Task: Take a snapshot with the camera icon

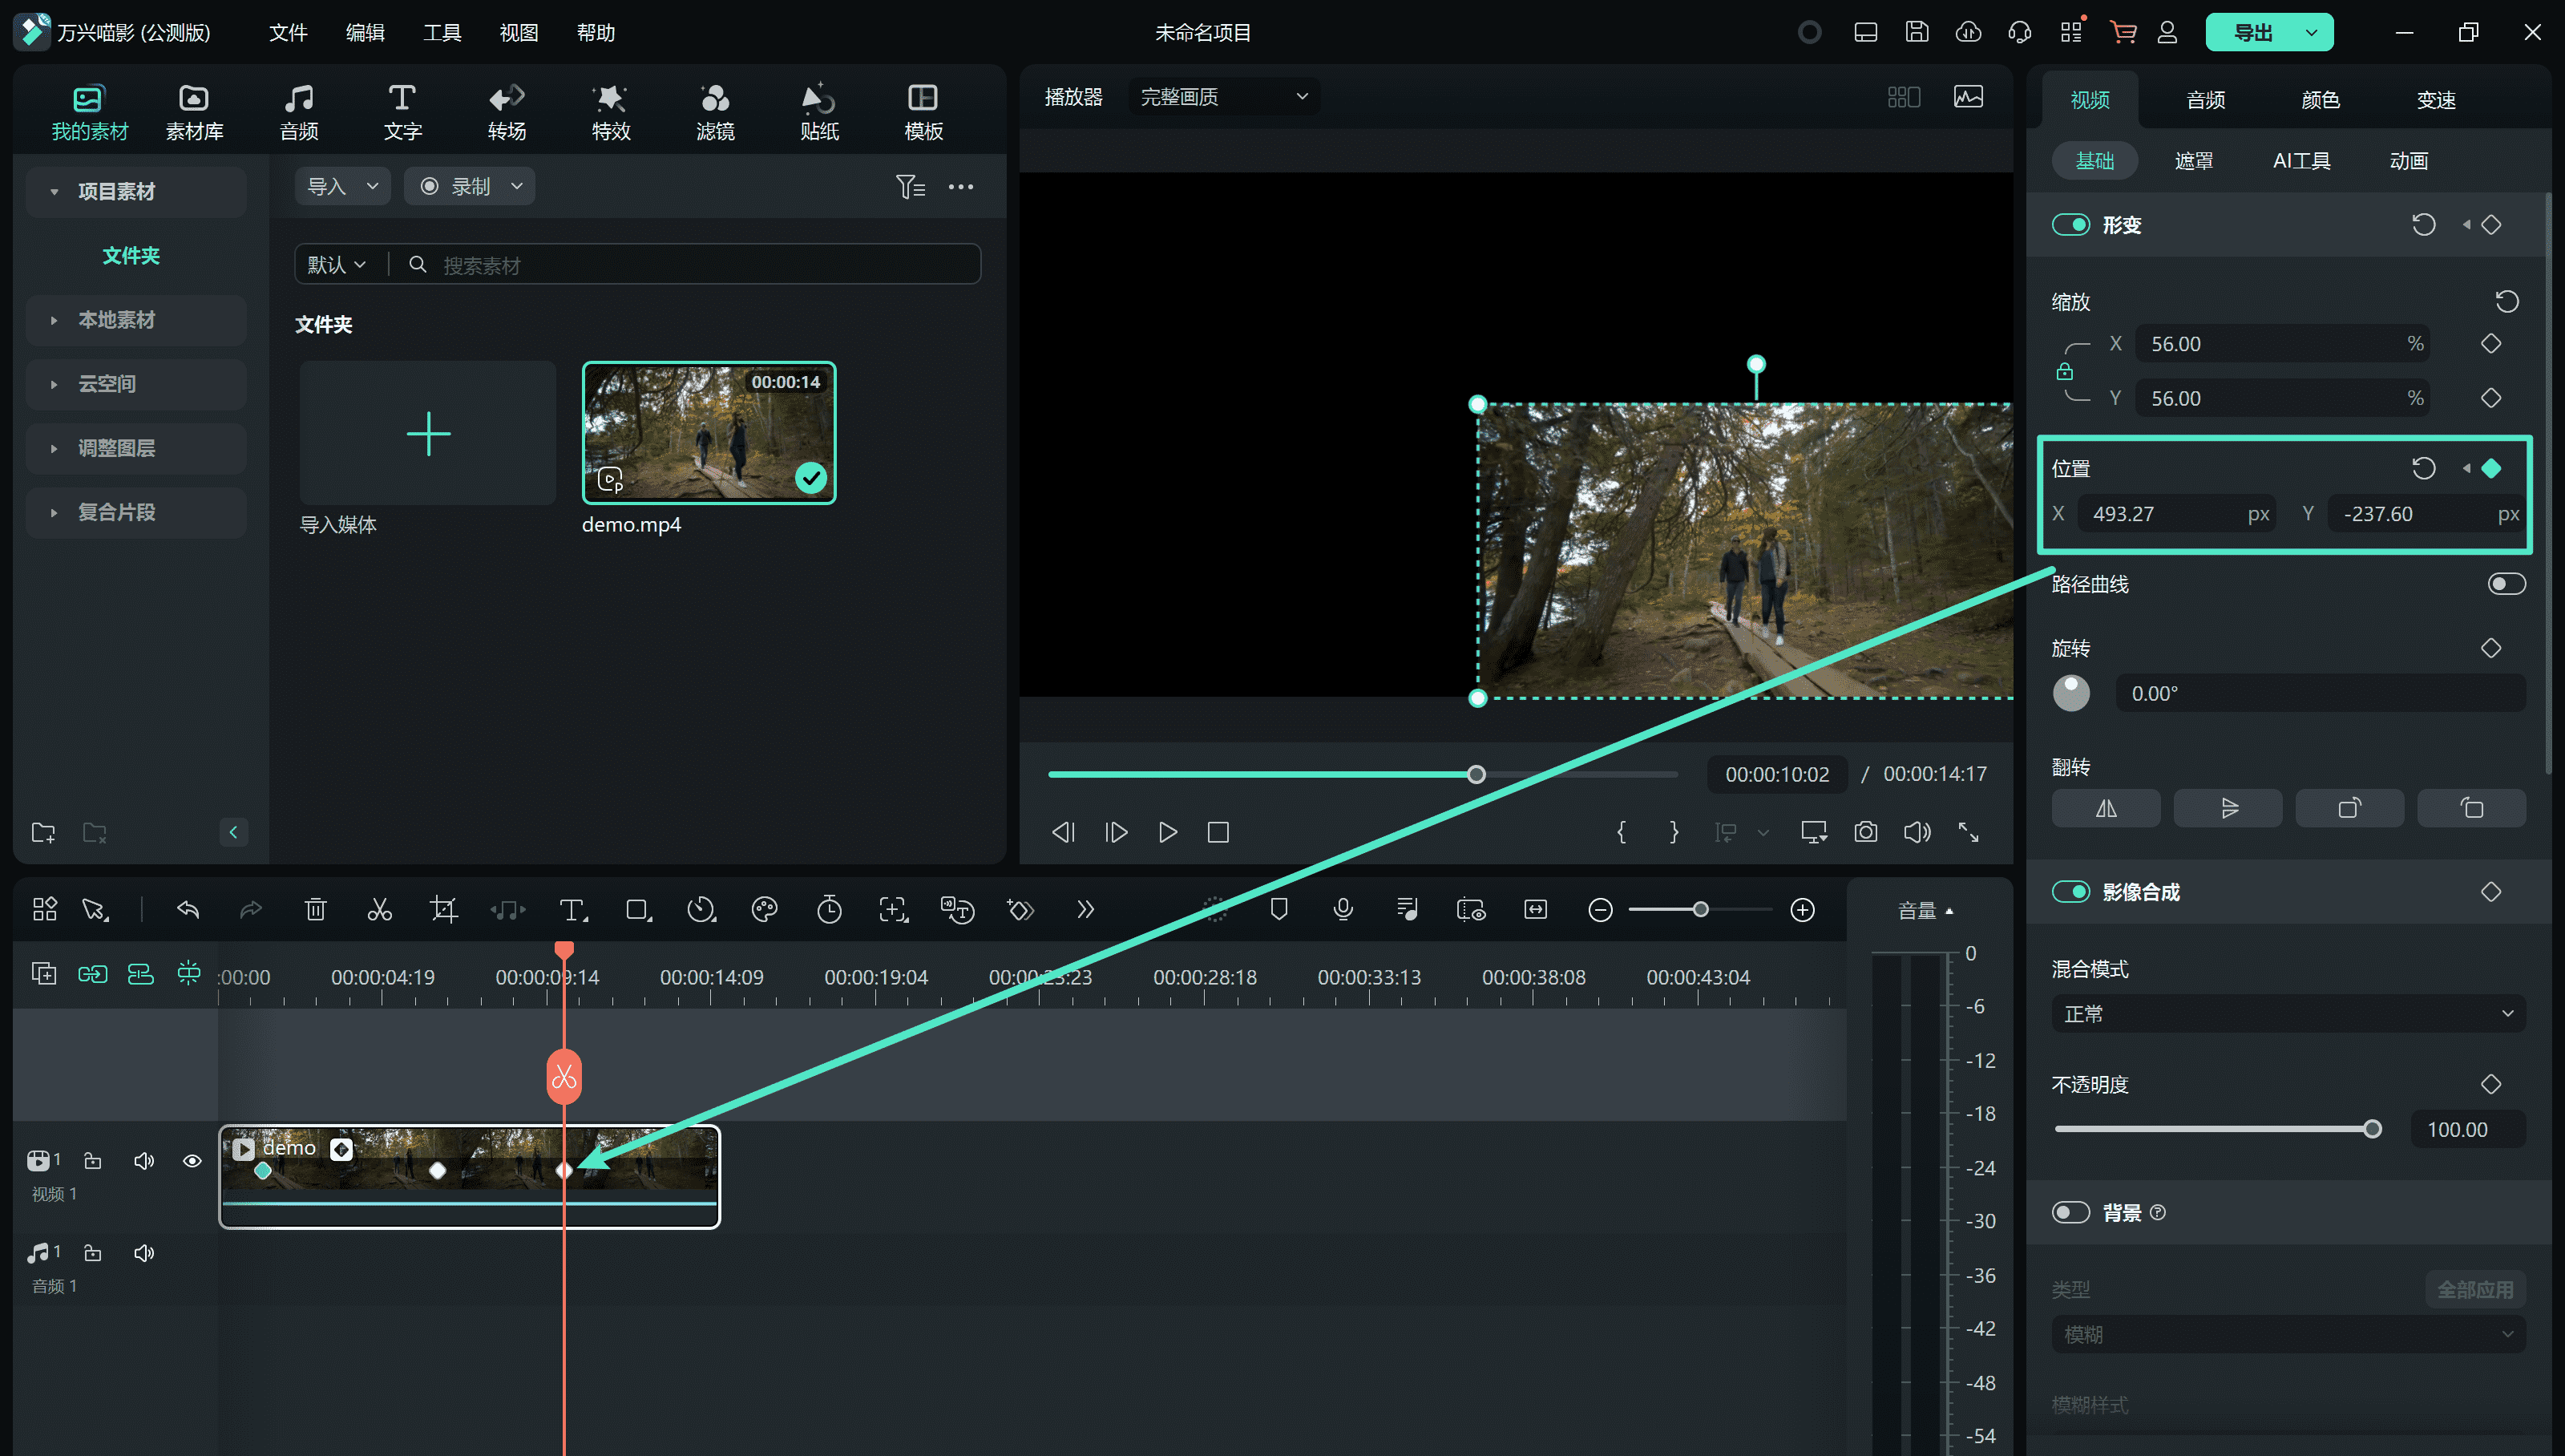Action: click(1865, 832)
